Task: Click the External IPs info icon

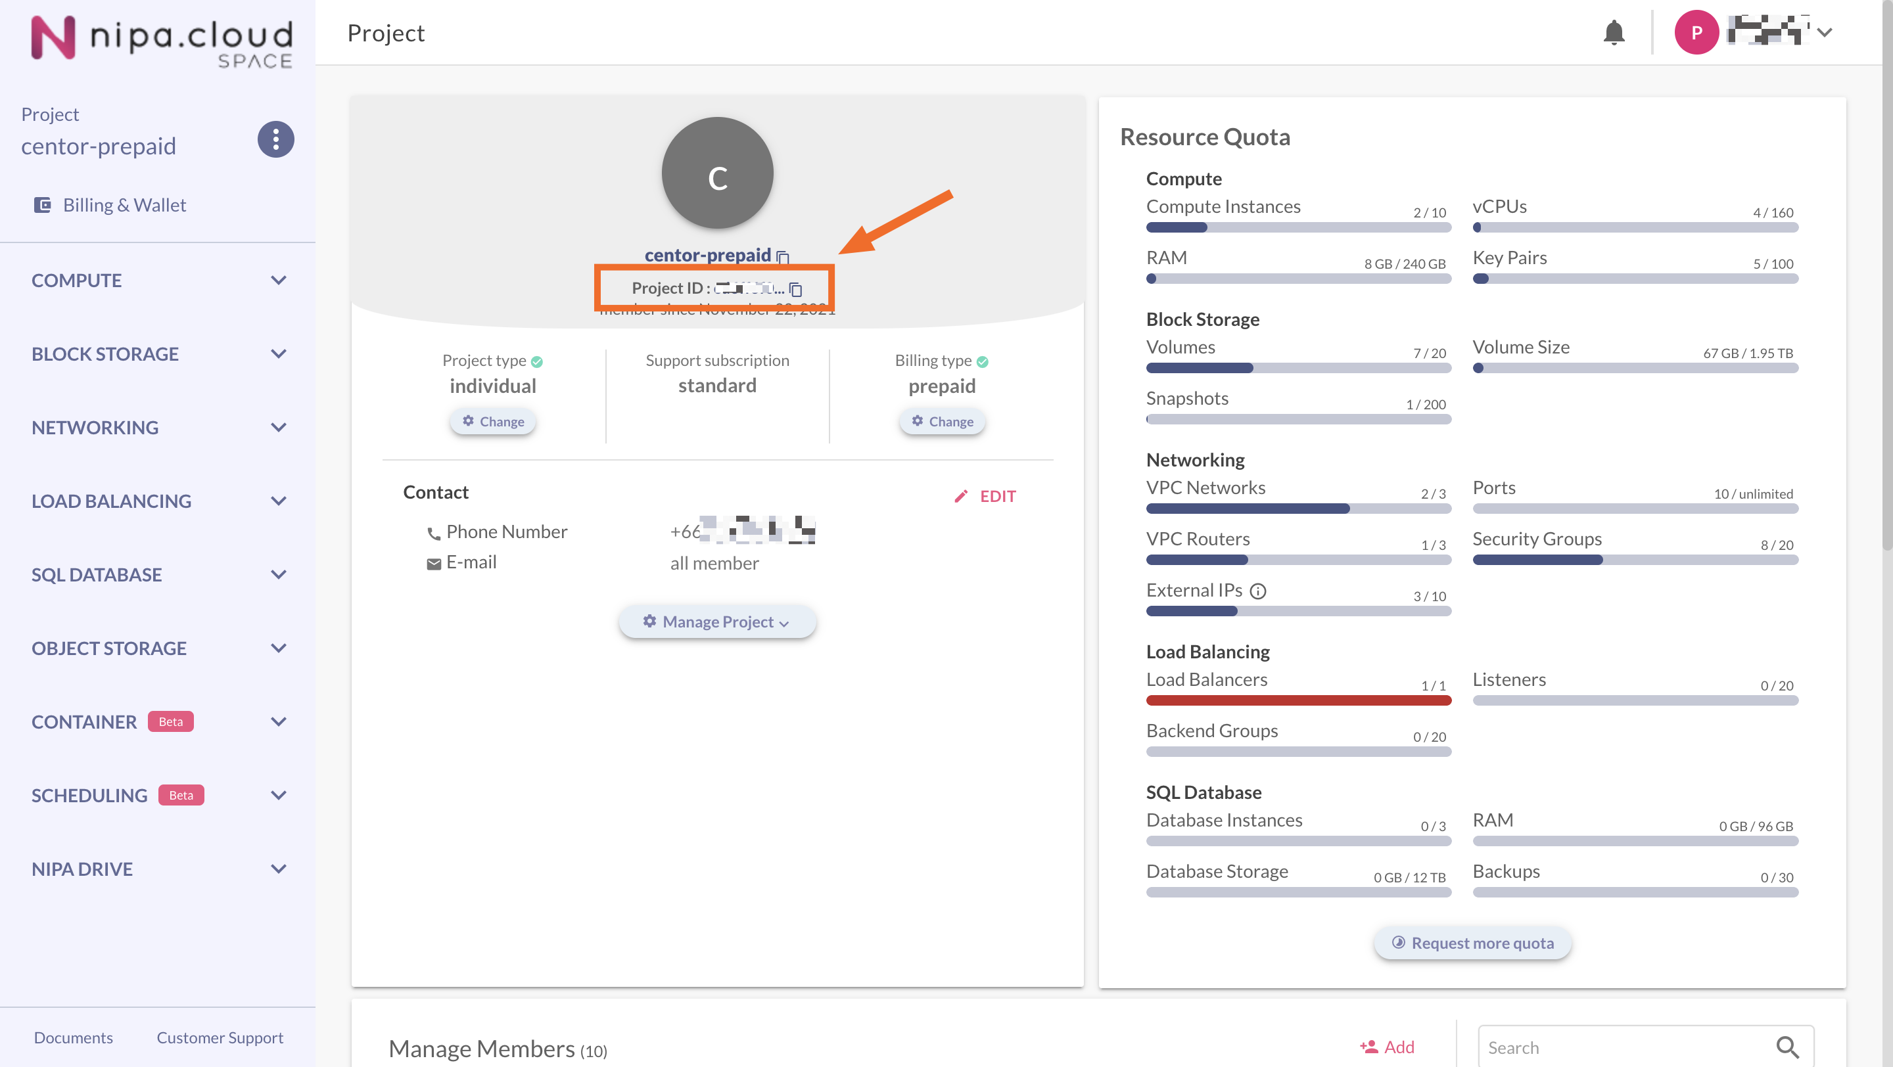Action: 1258,591
